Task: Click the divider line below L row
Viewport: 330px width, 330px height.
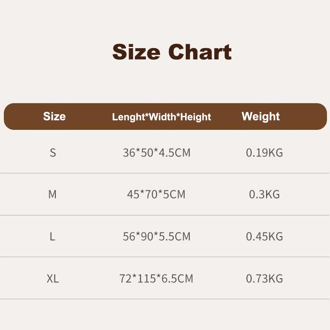Action: [x=165, y=257]
